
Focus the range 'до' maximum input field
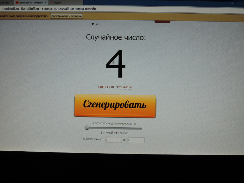(136, 140)
